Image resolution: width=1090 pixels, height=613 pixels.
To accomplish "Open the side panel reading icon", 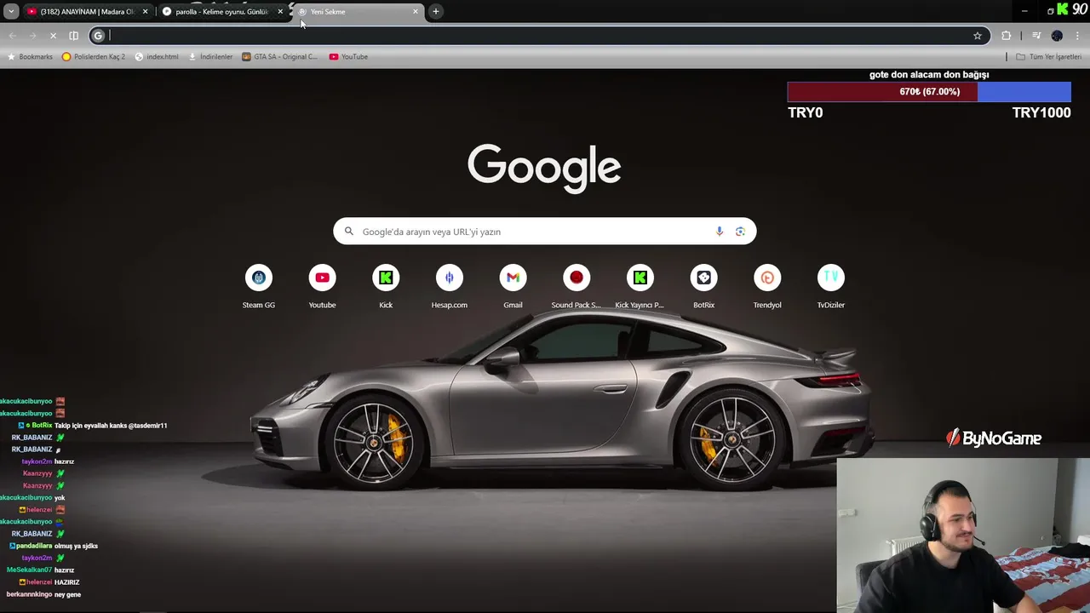I will coord(74,36).
